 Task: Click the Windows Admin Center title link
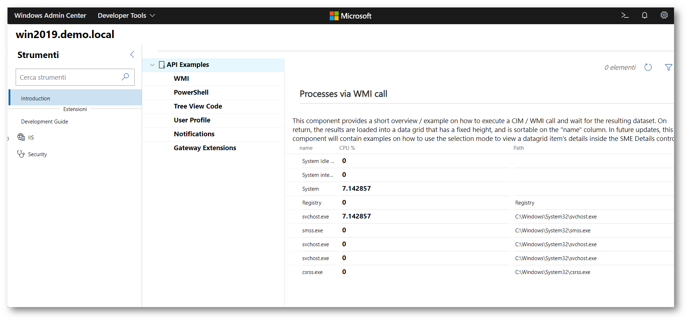pyautogui.click(x=50, y=16)
